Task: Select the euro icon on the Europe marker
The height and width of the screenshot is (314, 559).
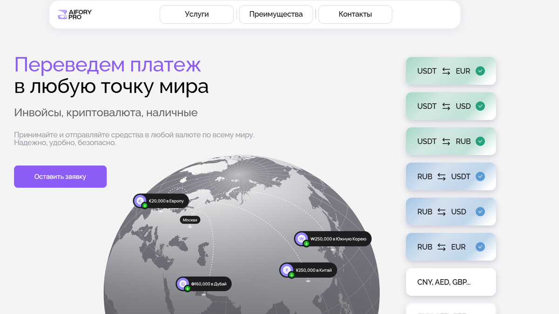Action: point(140,200)
